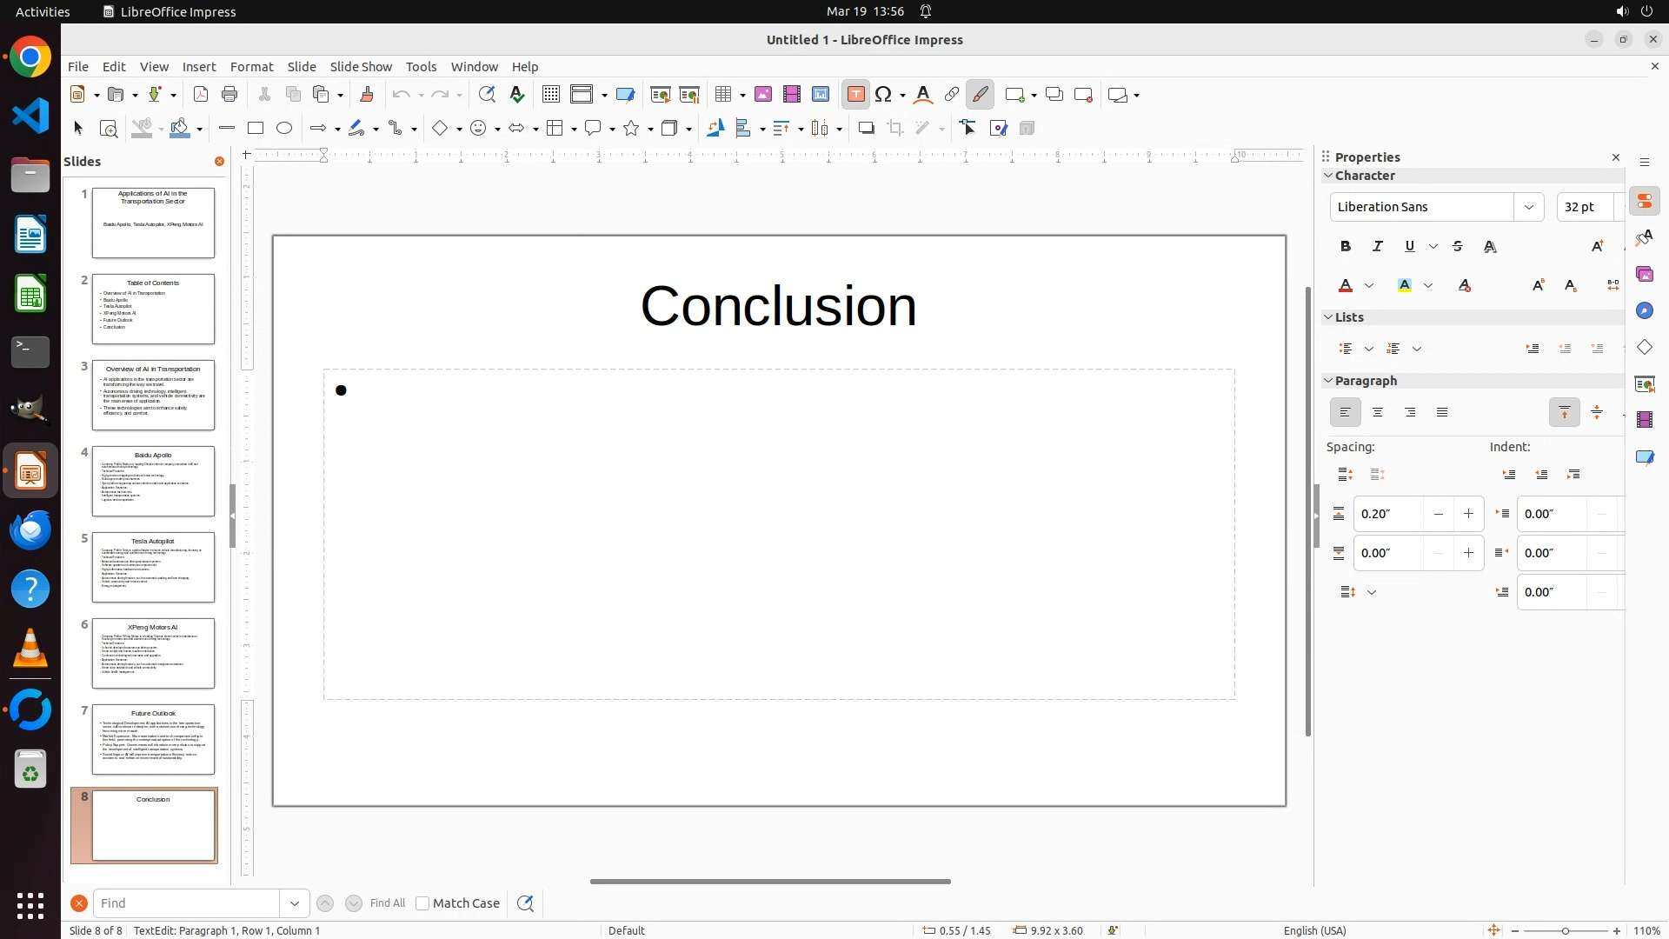Select the Insert Text Box tool
The image size is (1669, 939).
point(855,95)
